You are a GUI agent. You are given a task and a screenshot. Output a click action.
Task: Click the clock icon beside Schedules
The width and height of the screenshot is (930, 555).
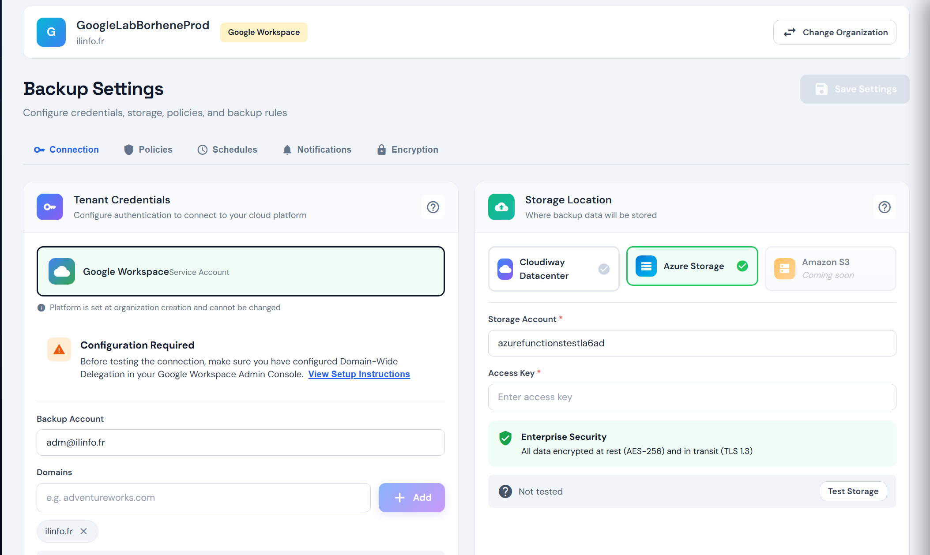coord(202,150)
